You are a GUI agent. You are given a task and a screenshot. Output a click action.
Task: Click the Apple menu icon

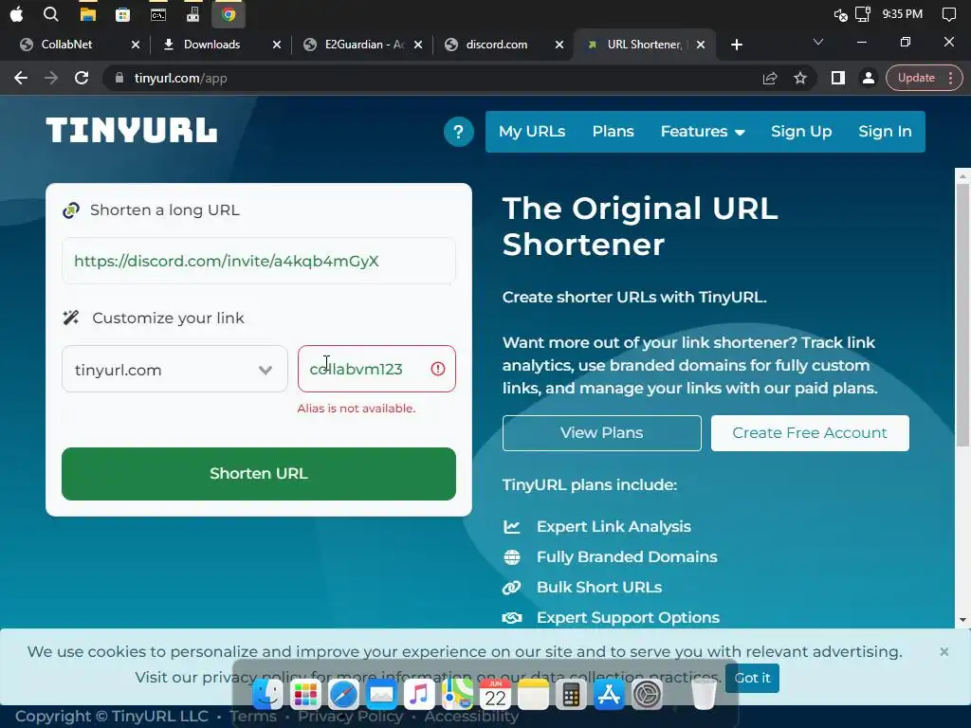[17, 13]
